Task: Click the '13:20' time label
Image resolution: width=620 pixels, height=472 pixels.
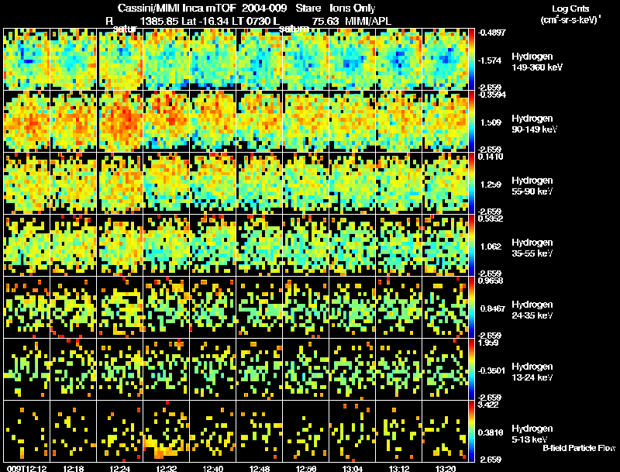Action: coord(445,469)
